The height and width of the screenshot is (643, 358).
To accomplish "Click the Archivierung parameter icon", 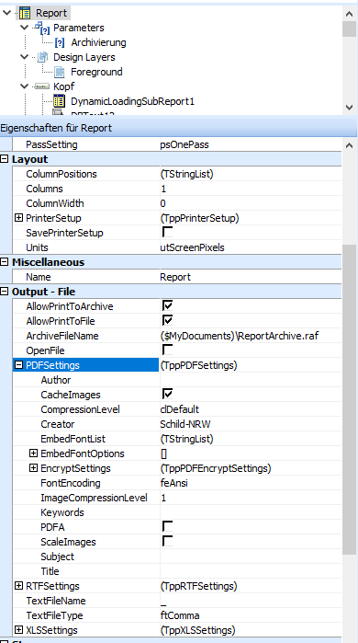I will 60,42.
